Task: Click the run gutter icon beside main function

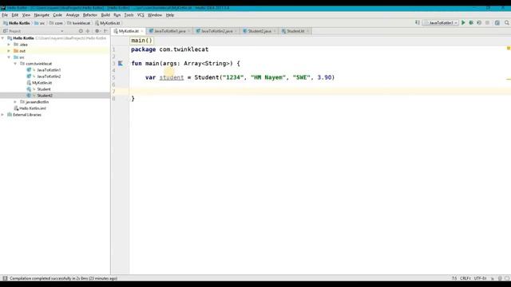Action: tap(121, 64)
